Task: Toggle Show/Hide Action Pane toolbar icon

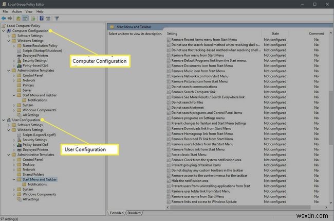Action: [48, 19]
